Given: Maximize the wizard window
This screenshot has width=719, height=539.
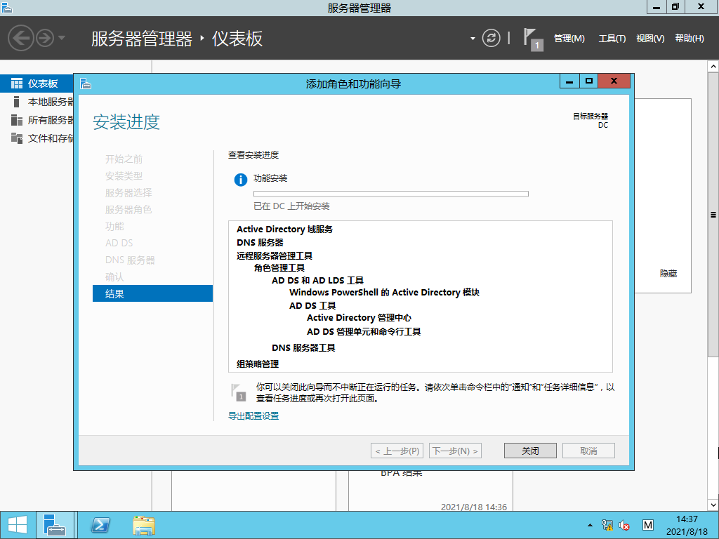Looking at the screenshot, I should [x=589, y=81].
